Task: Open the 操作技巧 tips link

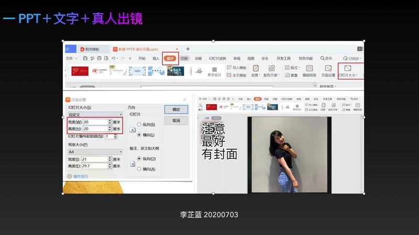Action: [81, 176]
